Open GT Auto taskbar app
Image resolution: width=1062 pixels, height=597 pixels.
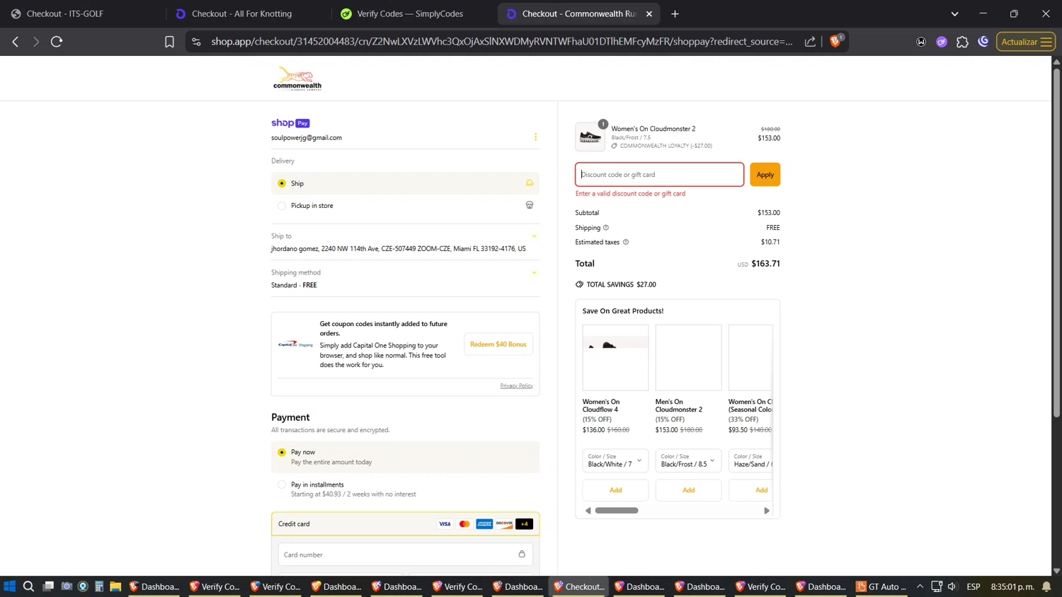(x=882, y=586)
